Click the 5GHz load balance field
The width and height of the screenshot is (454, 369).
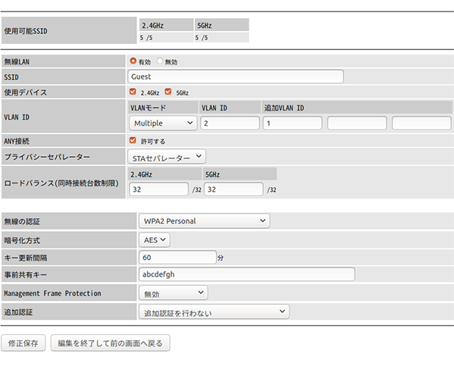pyautogui.click(x=233, y=189)
